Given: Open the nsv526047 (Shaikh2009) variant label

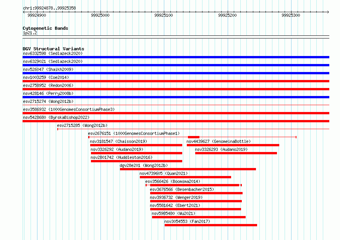Looking at the screenshot, I should [x=48, y=69].
